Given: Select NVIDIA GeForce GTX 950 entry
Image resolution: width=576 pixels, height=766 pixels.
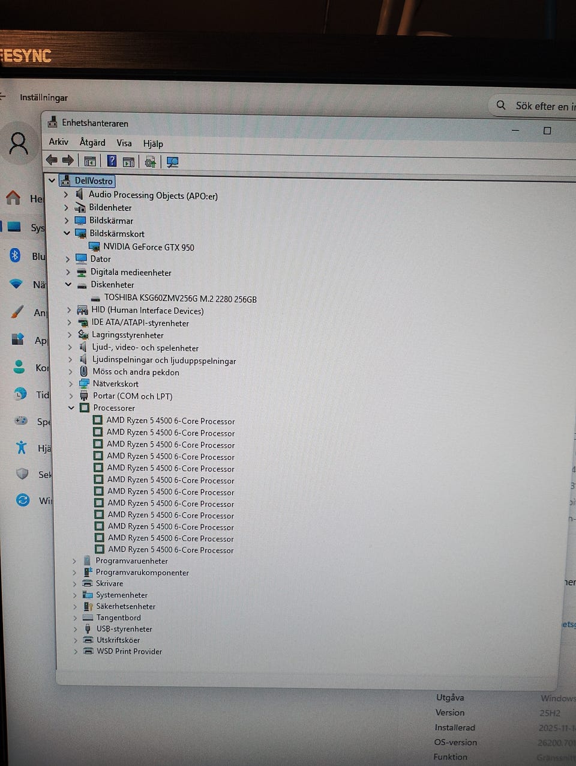Looking at the screenshot, I should point(149,247).
